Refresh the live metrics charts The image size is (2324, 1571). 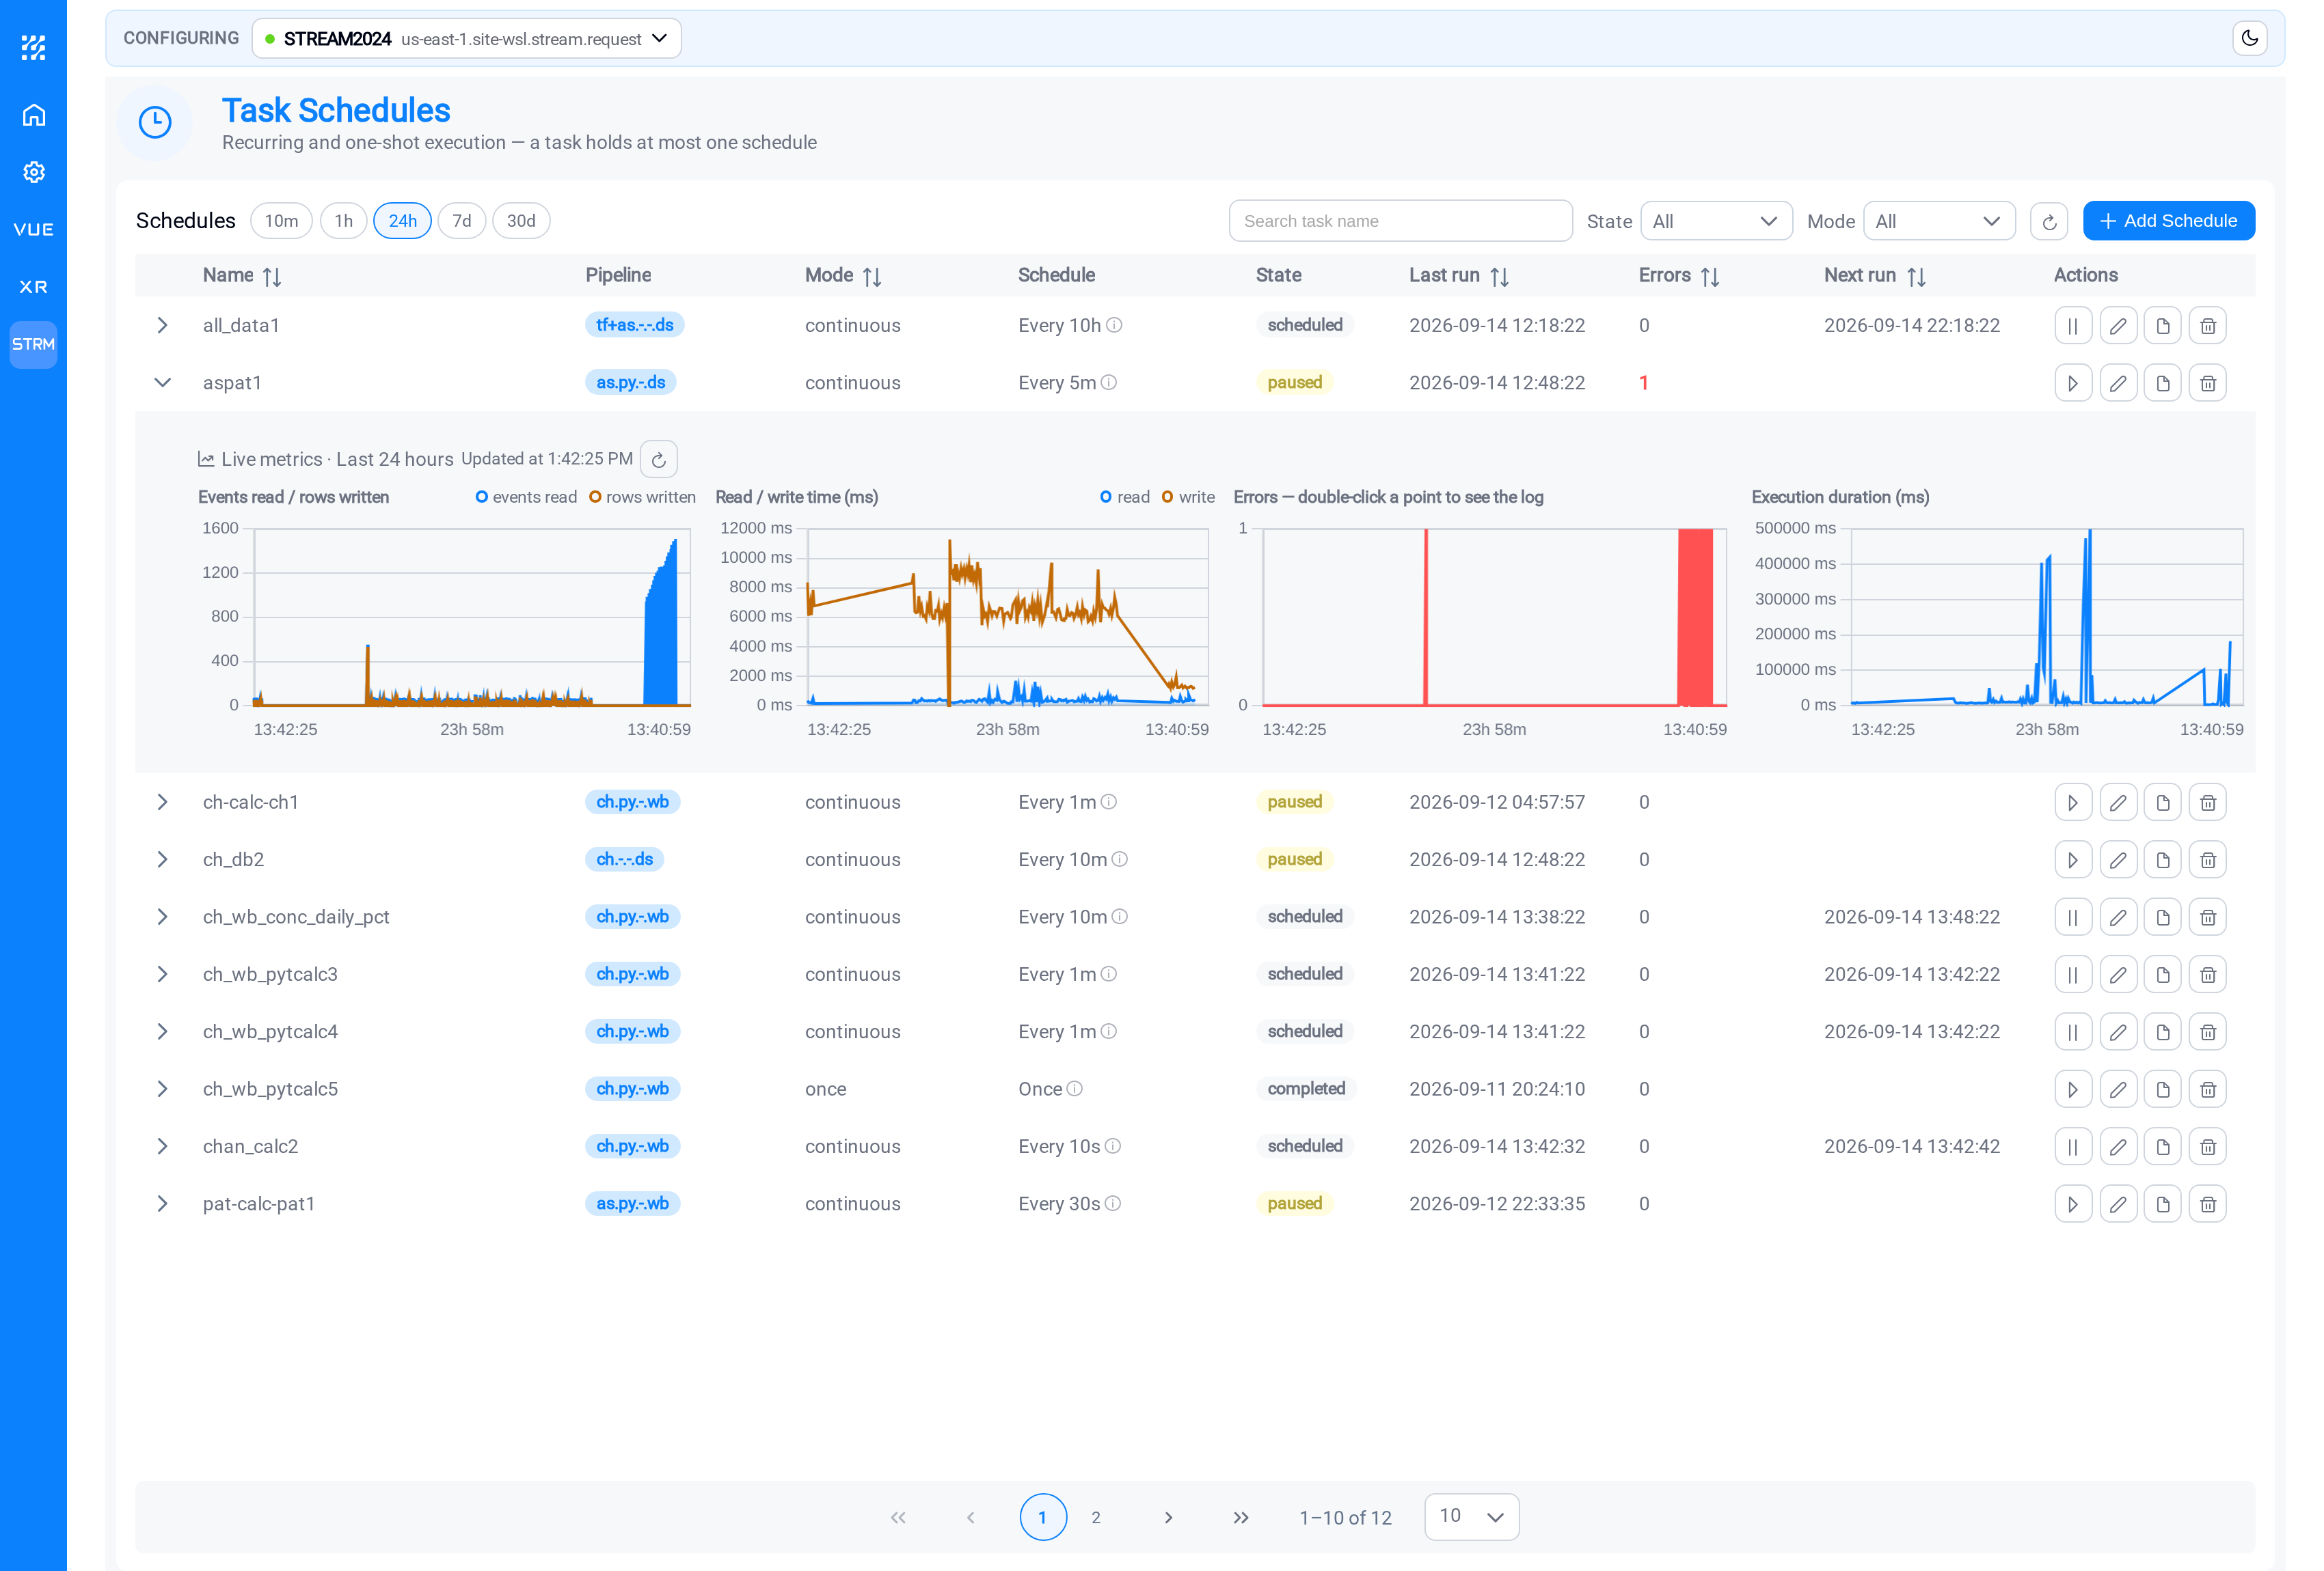(658, 459)
